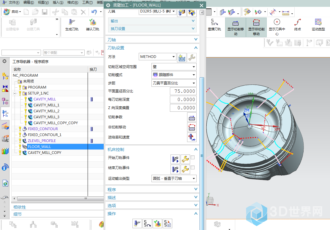Image resolution: width=330 pixels, height=230 pixels.
Task: Open the Cut Region Containment (切削区域空间范围) dropdown
Action: (174, 67)
